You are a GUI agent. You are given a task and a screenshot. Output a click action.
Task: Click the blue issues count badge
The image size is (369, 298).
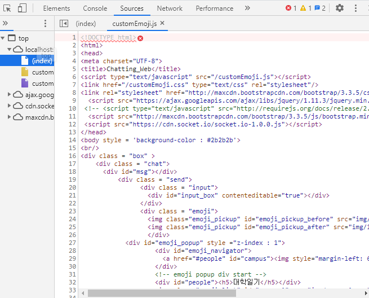pyautogui.click(x=320, y=8)
